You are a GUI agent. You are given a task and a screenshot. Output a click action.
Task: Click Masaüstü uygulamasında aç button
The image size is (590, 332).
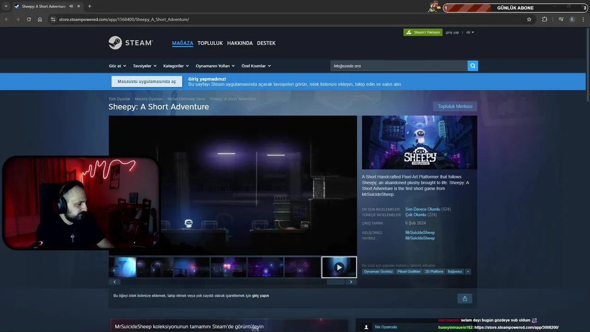coord(147,82)
